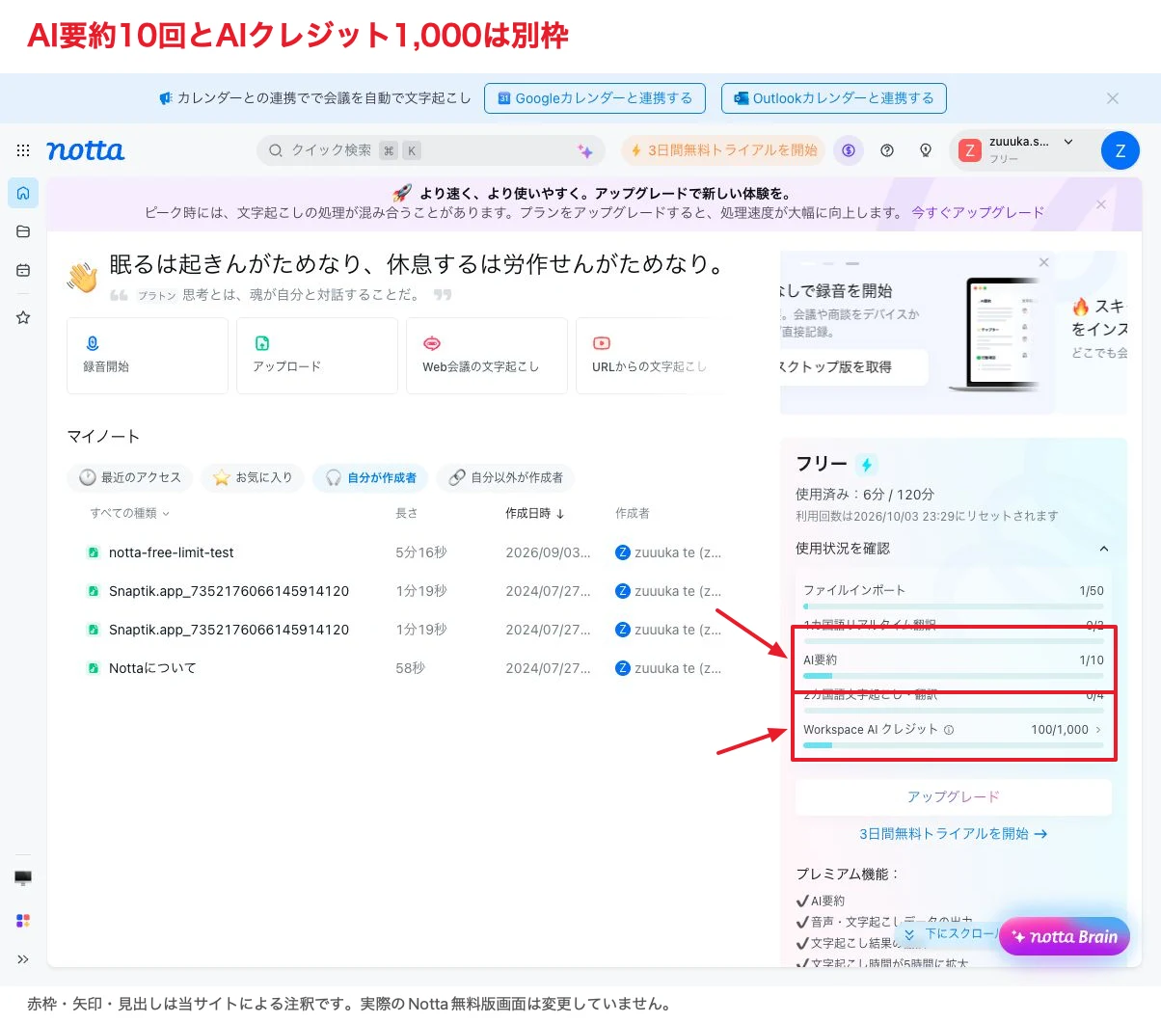Open the すべての種類 type dropdown

[x=130, y=513]
